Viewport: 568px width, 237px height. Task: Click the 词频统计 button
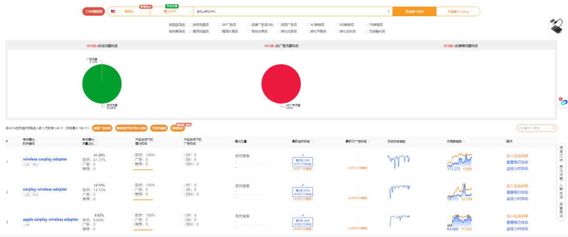click(x=178, y=128)
